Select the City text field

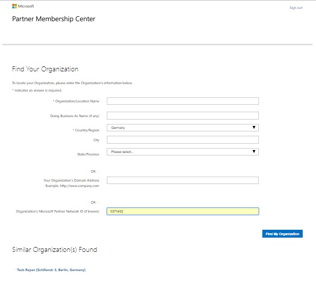coord(183,140)
